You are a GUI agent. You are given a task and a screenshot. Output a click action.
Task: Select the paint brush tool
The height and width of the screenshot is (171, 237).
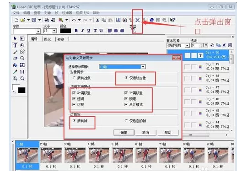[x=15, y=52]
